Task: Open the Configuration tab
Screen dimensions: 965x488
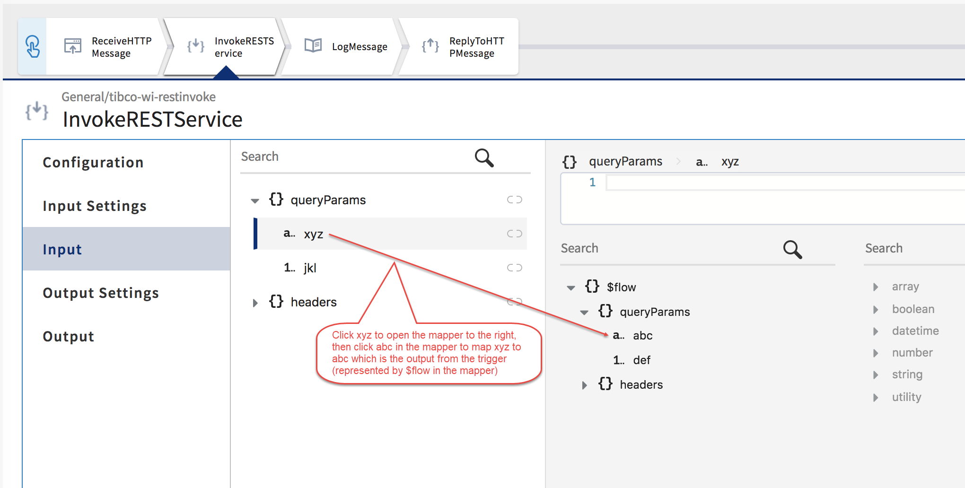Action: point(93,163)
